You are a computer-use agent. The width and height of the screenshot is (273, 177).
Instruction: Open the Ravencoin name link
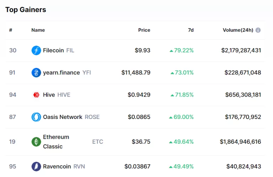pyautogui.click(x=57, y=166)
